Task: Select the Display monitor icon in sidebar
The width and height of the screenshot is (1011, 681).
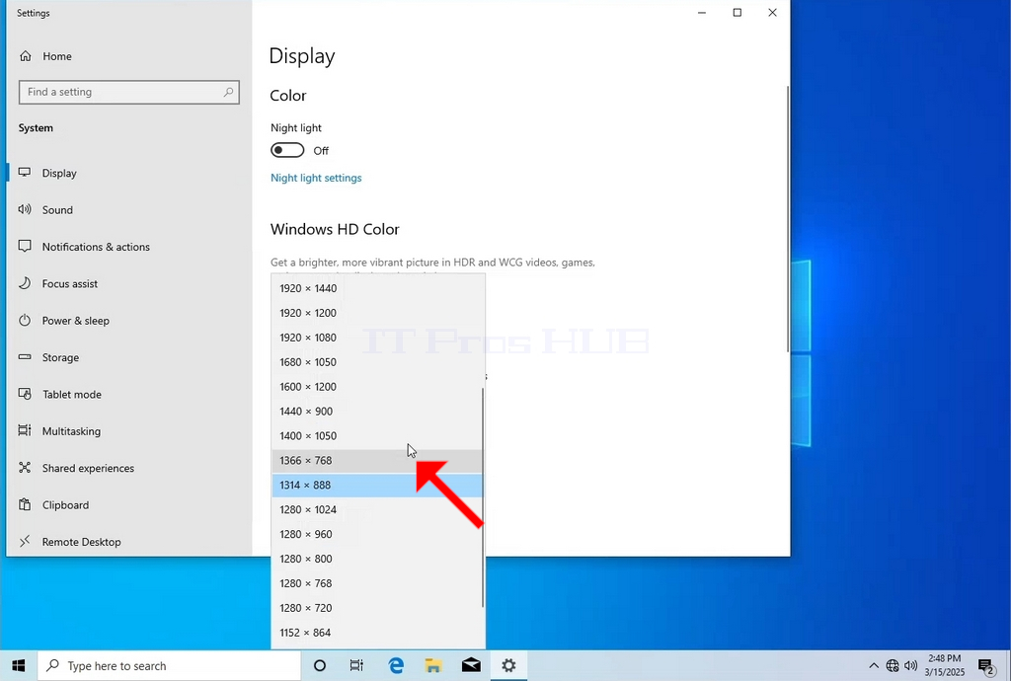Action: tap(25, 173)
